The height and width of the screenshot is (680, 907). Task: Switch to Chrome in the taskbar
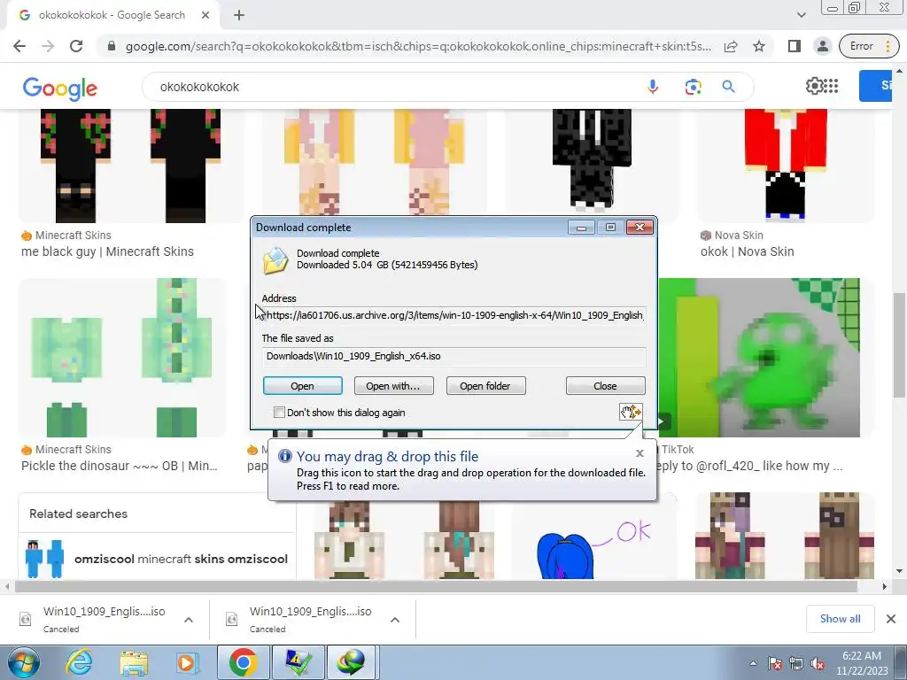pos(244,662)
